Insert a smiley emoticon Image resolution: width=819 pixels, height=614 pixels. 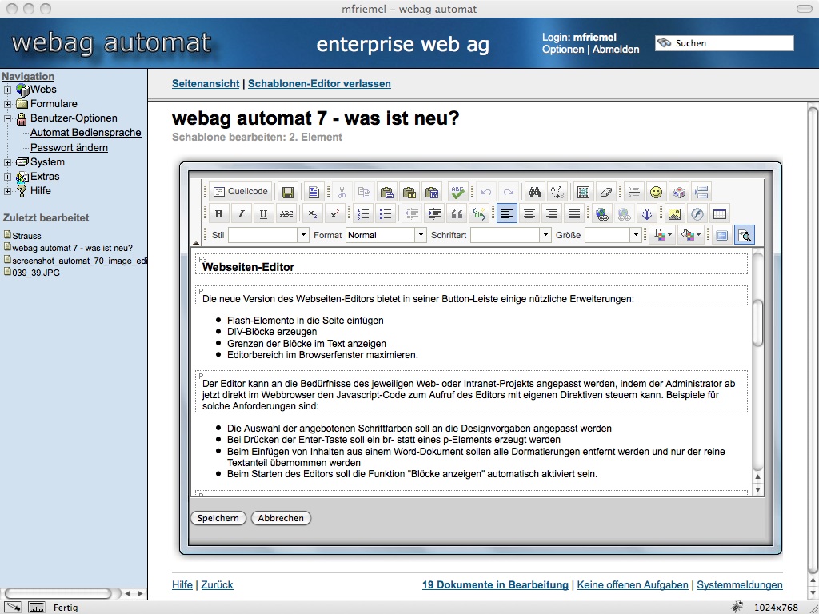[656, 192]
